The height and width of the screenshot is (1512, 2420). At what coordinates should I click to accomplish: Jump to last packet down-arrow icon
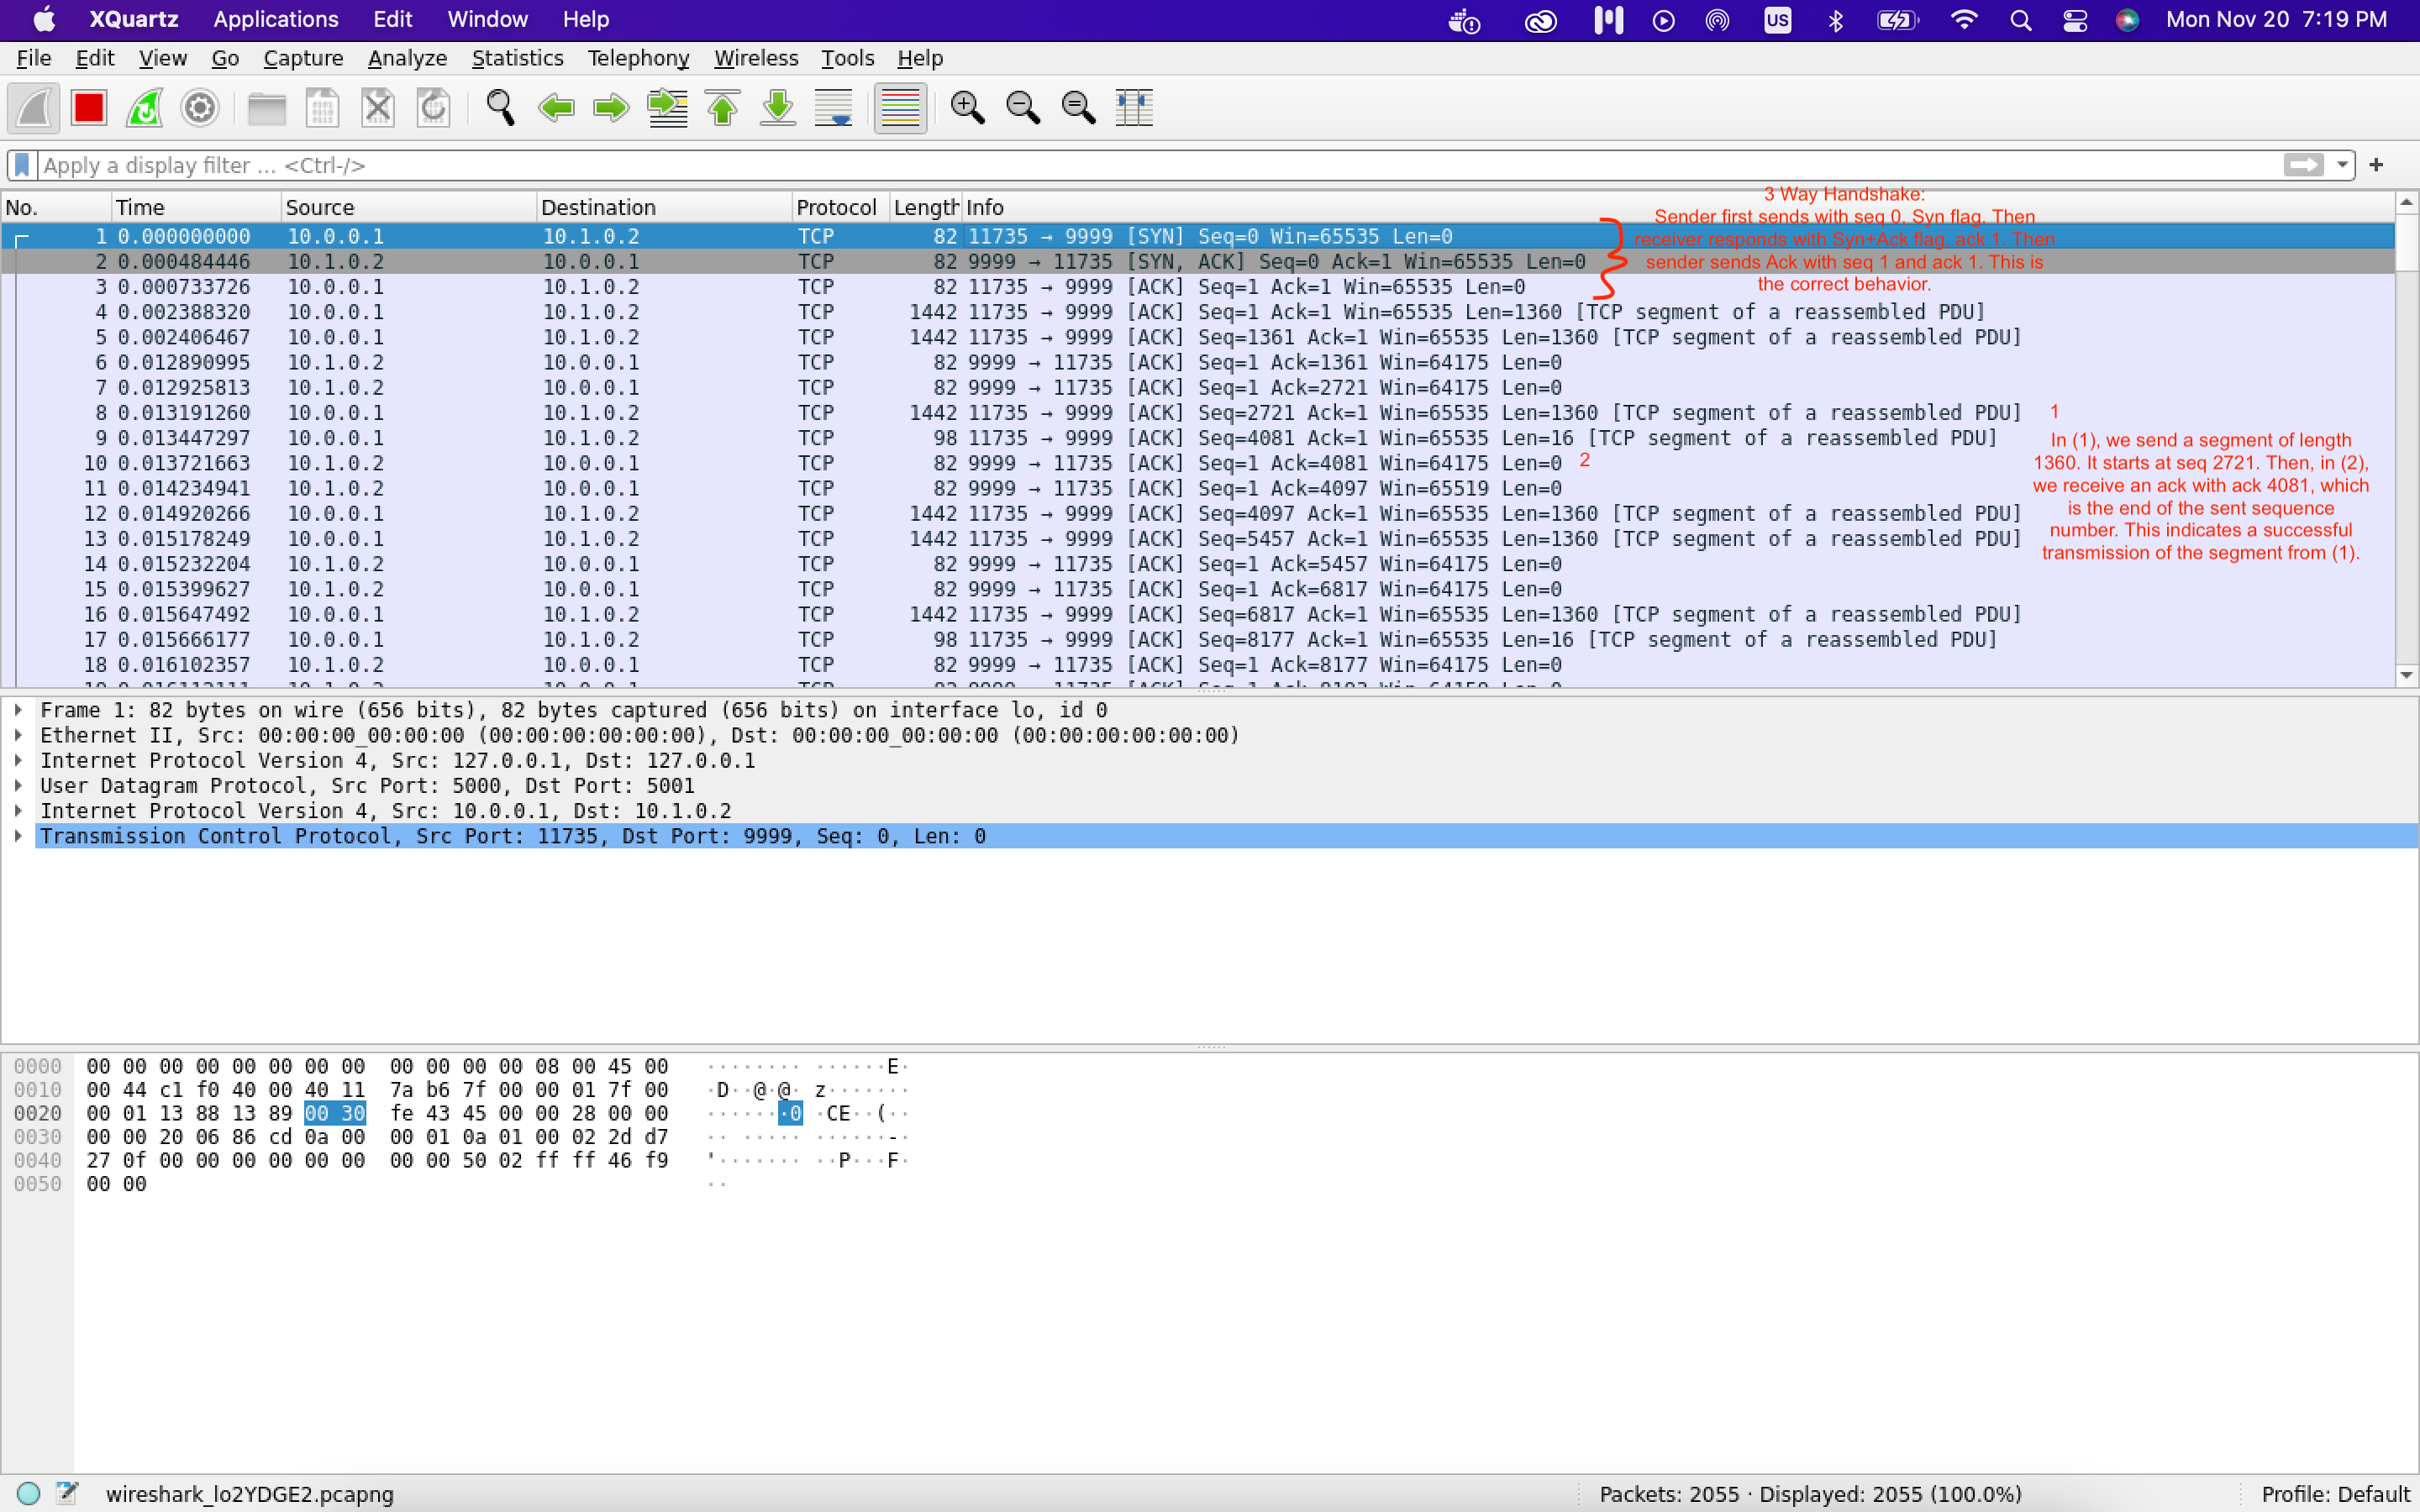click(778, 108)
